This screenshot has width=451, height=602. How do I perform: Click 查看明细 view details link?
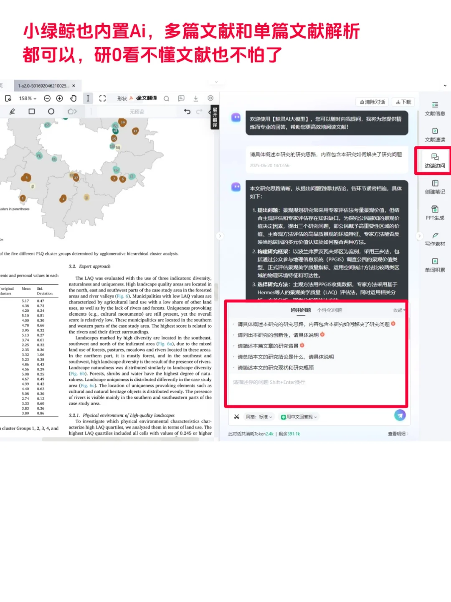[398, 434]
